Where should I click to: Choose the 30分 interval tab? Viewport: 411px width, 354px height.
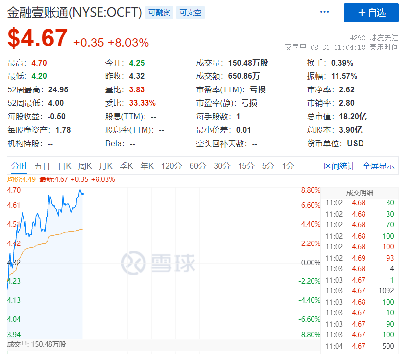pos(222,166)
